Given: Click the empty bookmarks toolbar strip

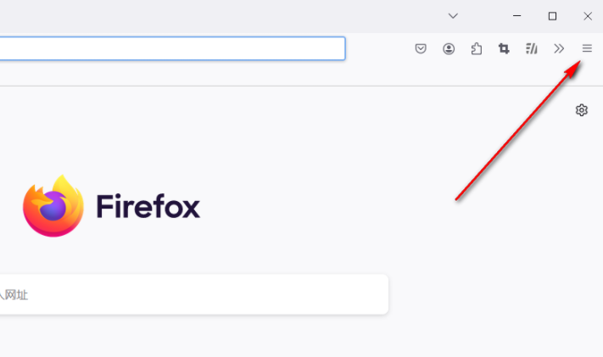Looking at the screenshot, I should tap(254, 75).
